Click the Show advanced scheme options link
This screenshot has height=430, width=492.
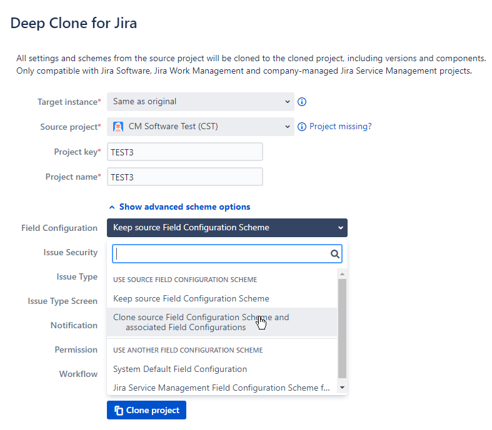pos(184,207)
